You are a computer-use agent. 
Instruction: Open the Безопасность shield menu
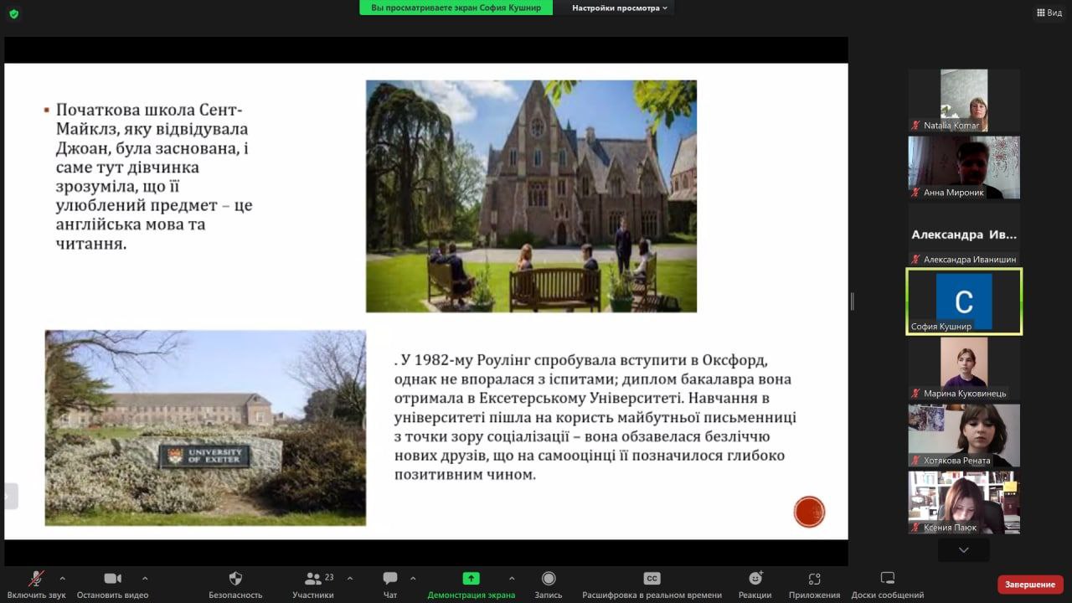point(235,585)
